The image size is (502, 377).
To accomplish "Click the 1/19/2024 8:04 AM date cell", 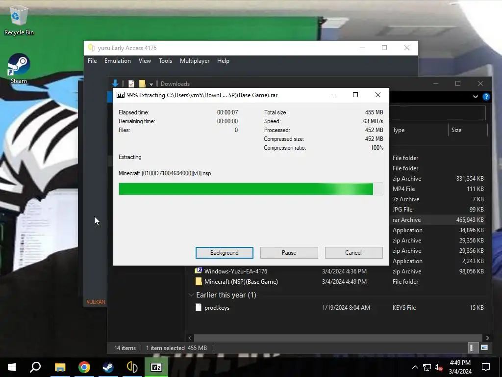I will tap(346, 308).
